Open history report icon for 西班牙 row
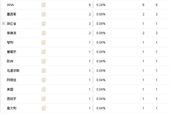Screen dimensions: 169x114 [44, 99]
